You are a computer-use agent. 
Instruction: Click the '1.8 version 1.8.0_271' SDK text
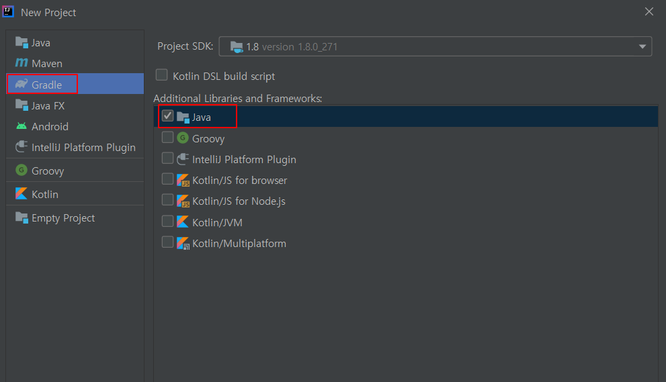pos(292,47)
